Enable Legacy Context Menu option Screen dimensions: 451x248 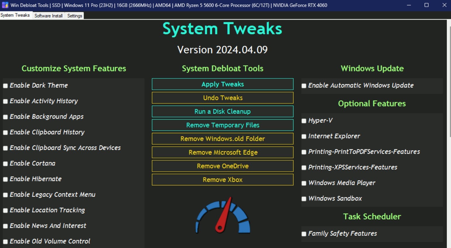tap(5, 195)
